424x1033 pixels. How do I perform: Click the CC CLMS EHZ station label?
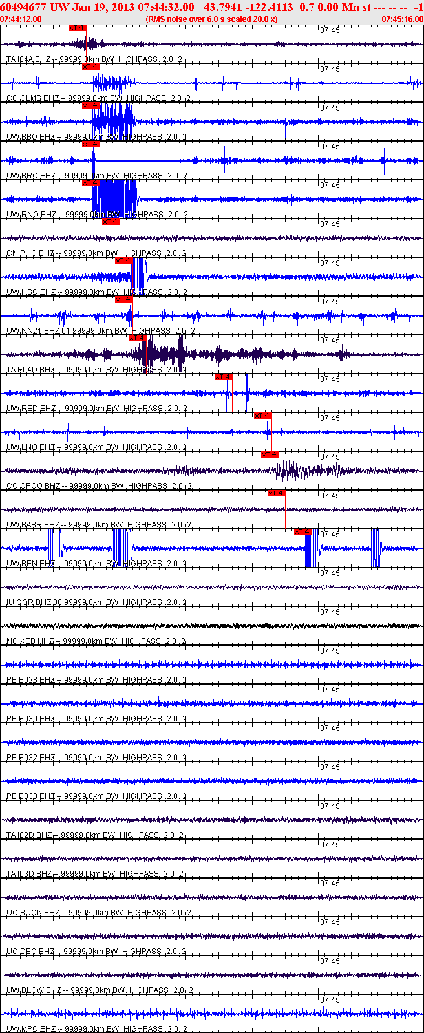[x=33, y=98]
